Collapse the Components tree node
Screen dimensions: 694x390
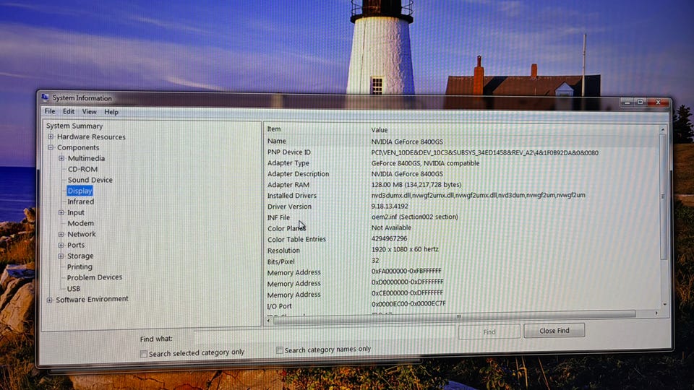click(x=51, y=148)
